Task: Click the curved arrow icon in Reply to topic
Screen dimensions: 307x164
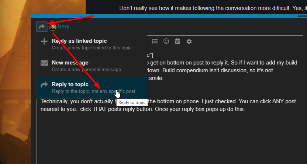Action: (44, 85)
